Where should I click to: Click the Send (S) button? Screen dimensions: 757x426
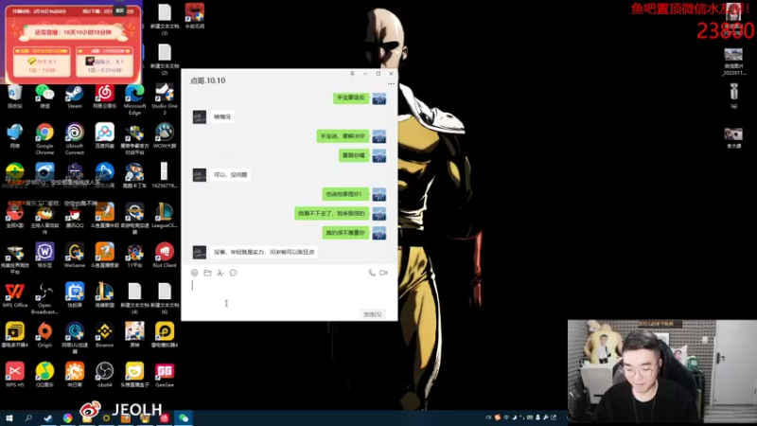pos(372,314)
